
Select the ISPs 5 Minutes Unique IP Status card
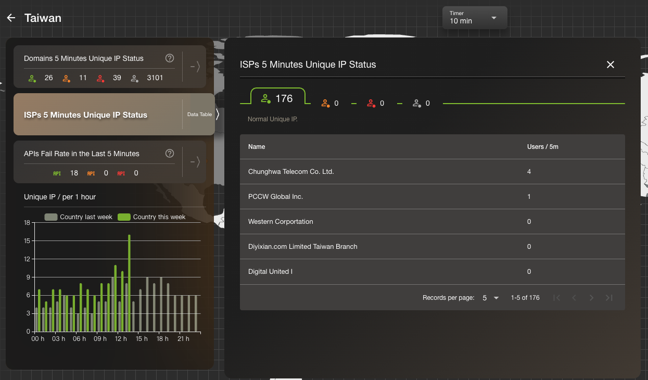point(114,115)
